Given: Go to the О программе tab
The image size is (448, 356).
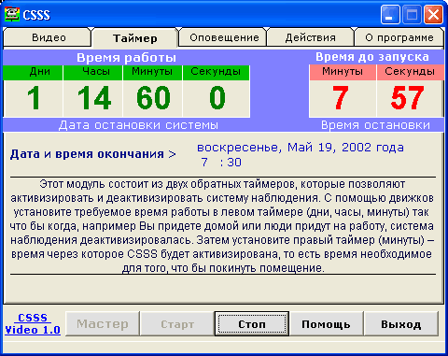Looking at the screenshot, I should [x=399, y=37].
